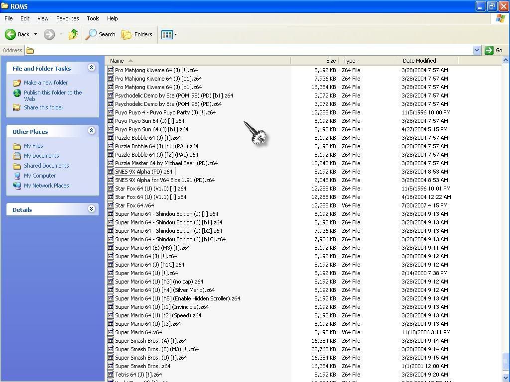Click the green Go arrow
Viewport: 510px width, 382px height.
point(489,50)
